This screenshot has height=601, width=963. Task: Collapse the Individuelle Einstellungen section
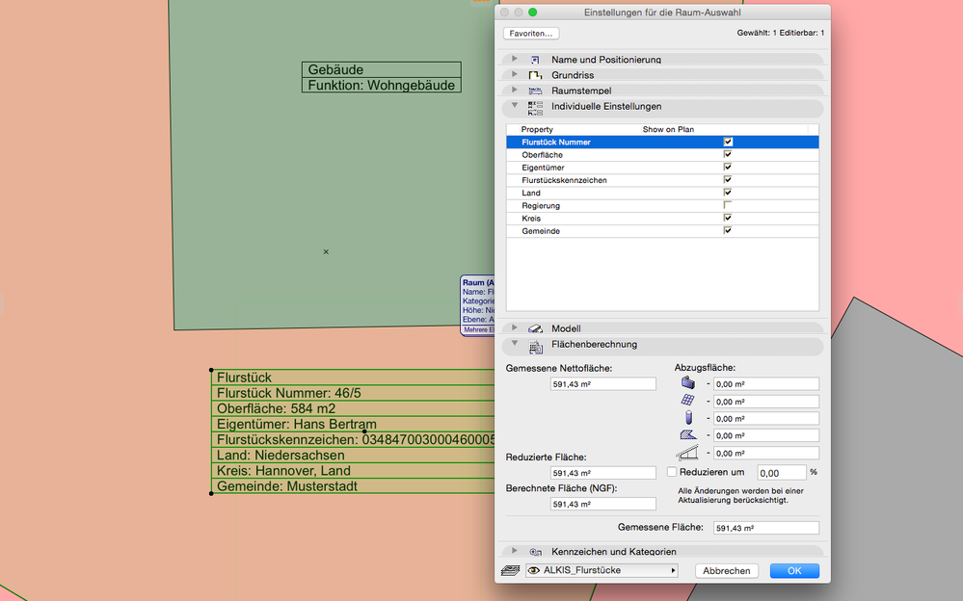pos(515,106)
